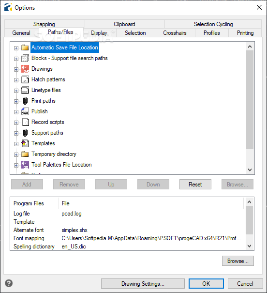
Task: Click the paths tree scrollbar thumb
Action: tap(250, 100)
